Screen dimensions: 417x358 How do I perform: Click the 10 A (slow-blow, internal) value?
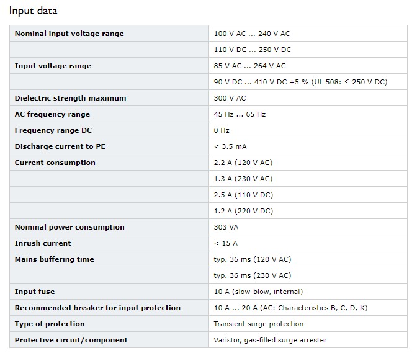point(258,292)
